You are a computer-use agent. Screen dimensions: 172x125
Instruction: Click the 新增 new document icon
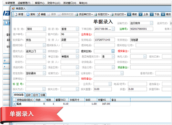(16, 14)
